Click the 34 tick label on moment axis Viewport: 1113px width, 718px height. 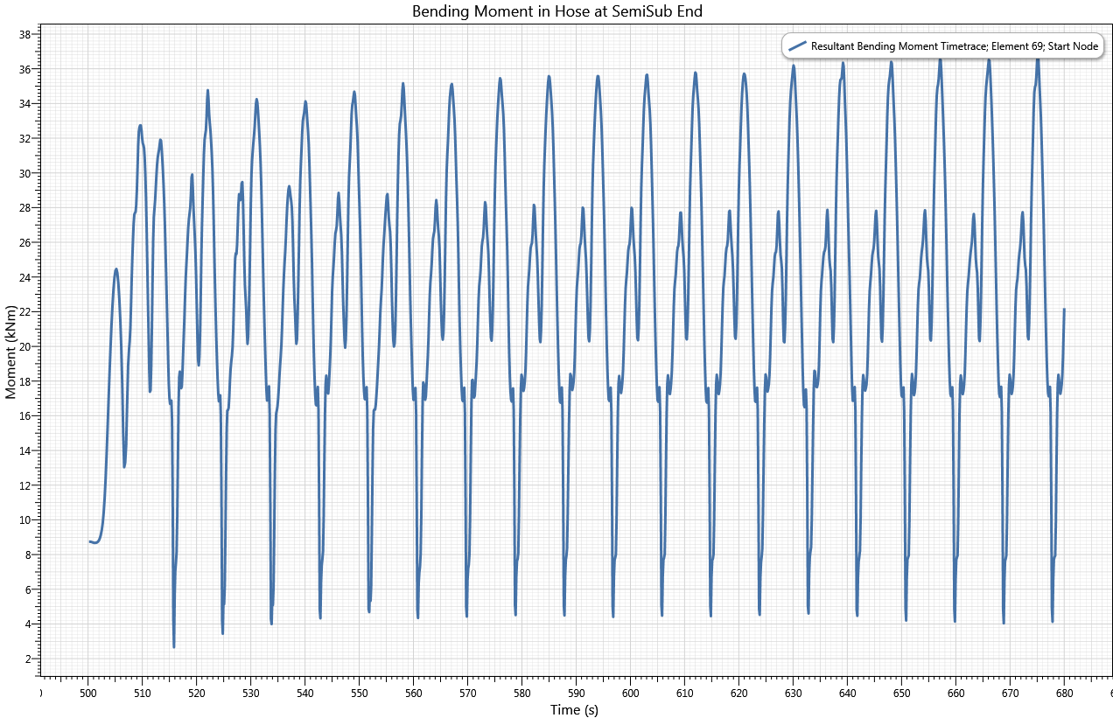[26, 104]
